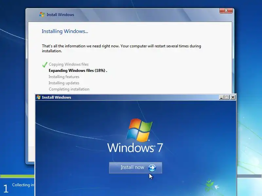Maximize the front Install Windows window
Screen dimensions: 262x196
(227, 97)
